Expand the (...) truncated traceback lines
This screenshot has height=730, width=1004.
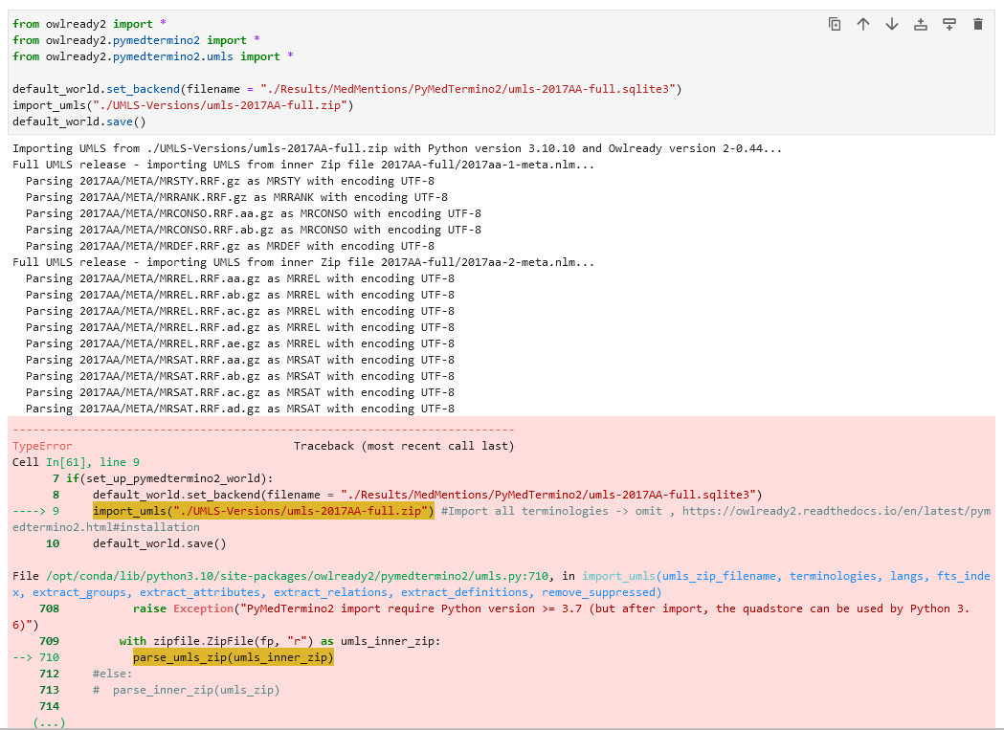click(49, 722)
